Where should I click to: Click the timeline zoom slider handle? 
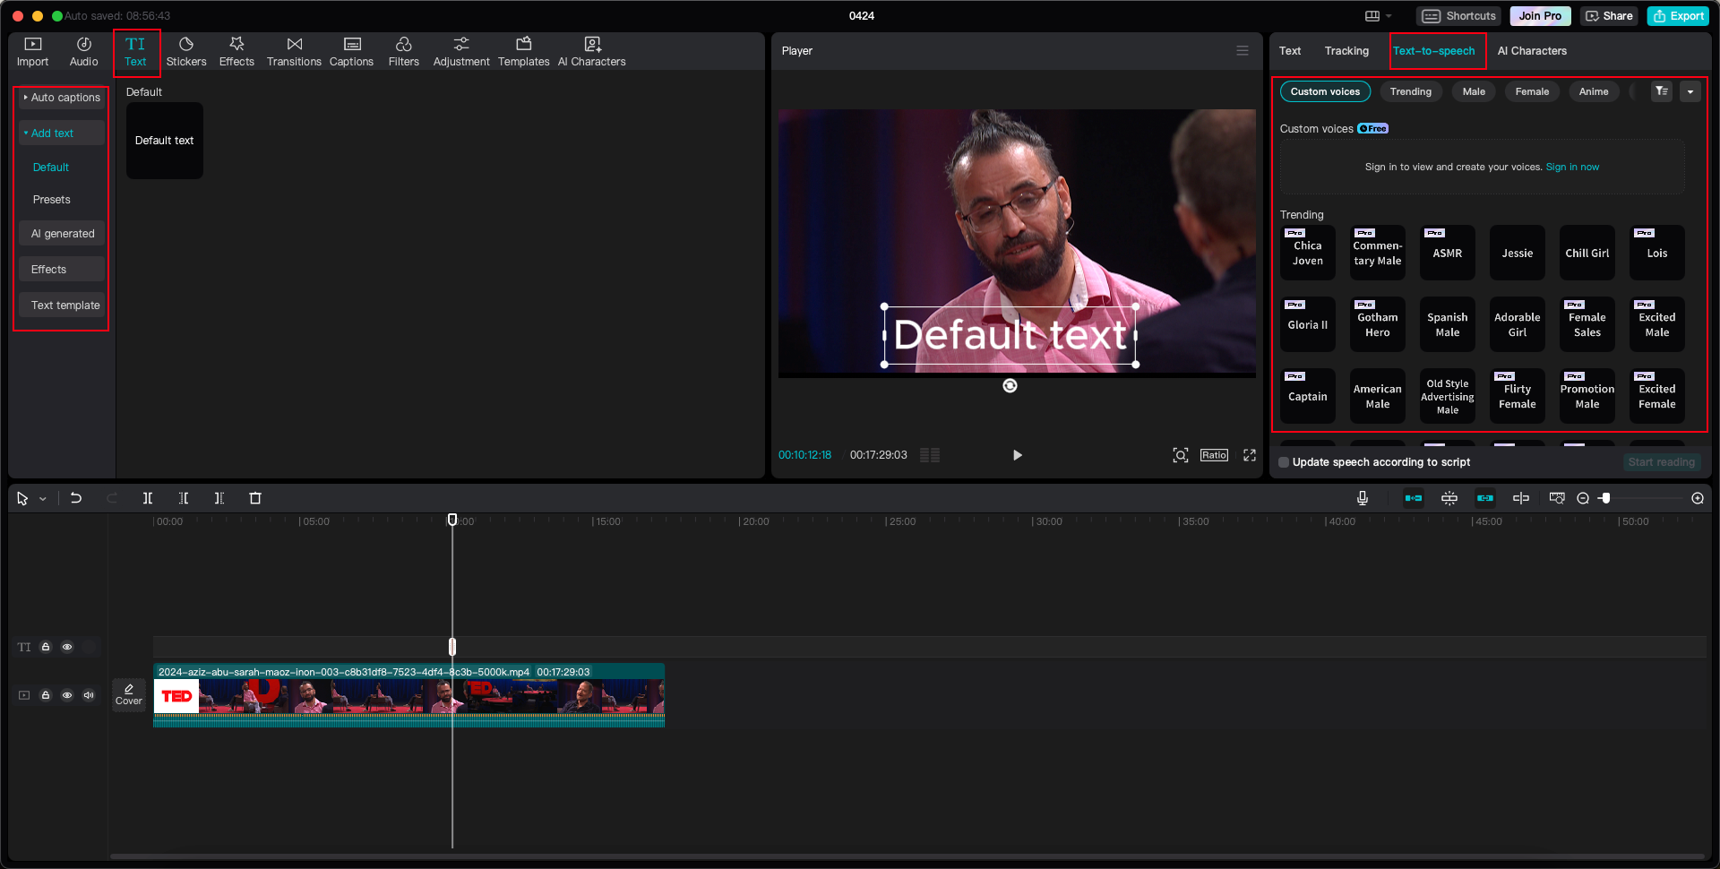pyautogui.click(x=1606, y=498)
